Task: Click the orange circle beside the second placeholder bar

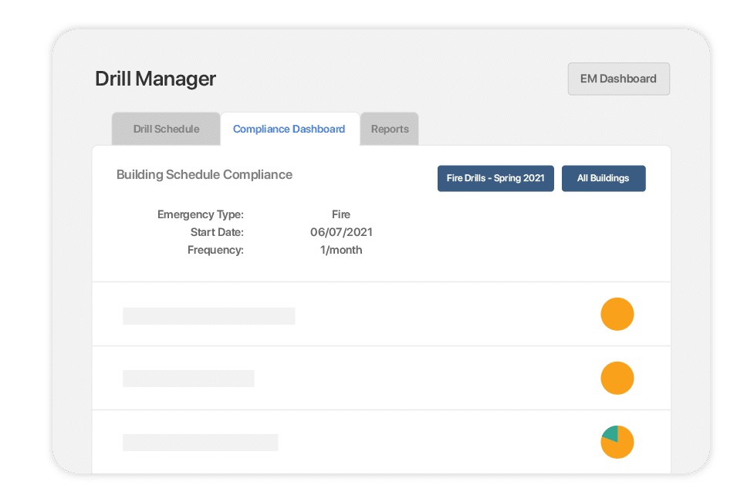Action: 617,378
